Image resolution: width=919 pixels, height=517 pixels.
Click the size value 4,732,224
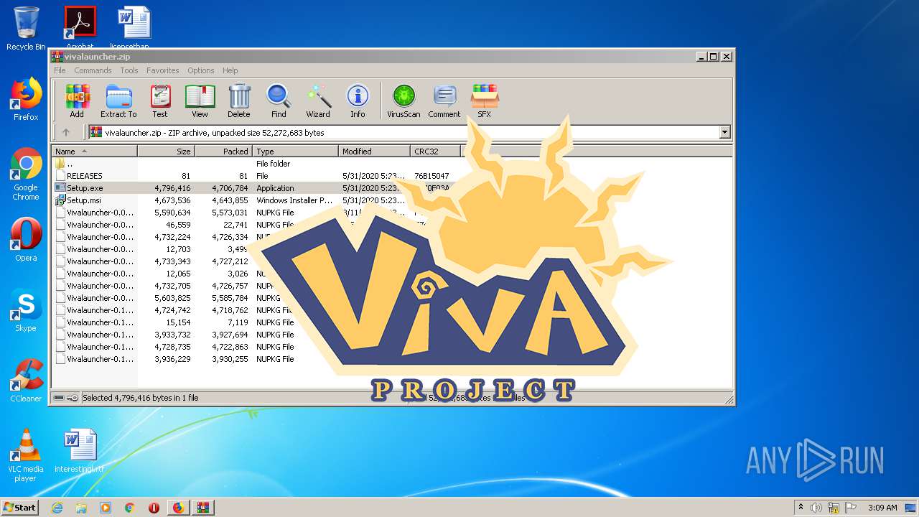click(172, 237)
